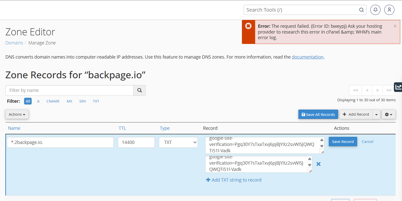Click the magnifier icon in Search Tools

tap(361, 10)
